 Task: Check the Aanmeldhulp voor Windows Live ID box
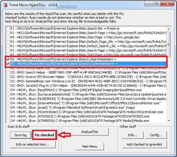coord(8,81)
